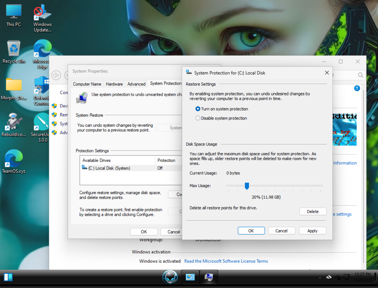Click the Max Usage slider handle
The width and height of the screenshot is (378, 288).
click(x=247, y=186)
